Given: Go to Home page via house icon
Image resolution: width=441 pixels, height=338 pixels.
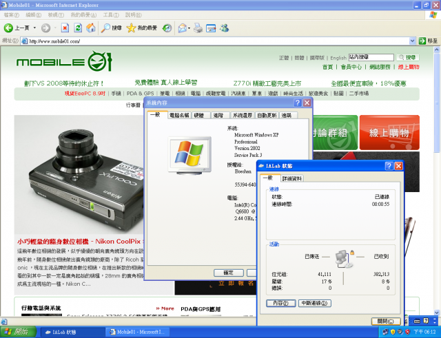Looking at the screenshot, I should coord(90,28).
